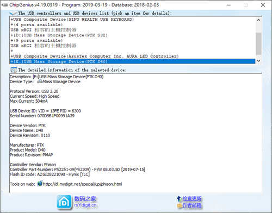Click the Serial Number 070D9B1F00991A39 line
The image size is (272, 213).
(42, 116)
